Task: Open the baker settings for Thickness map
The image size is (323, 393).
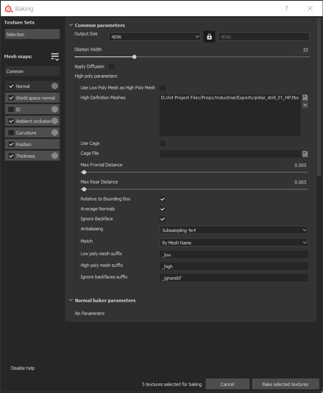Action: coord(55,156)
